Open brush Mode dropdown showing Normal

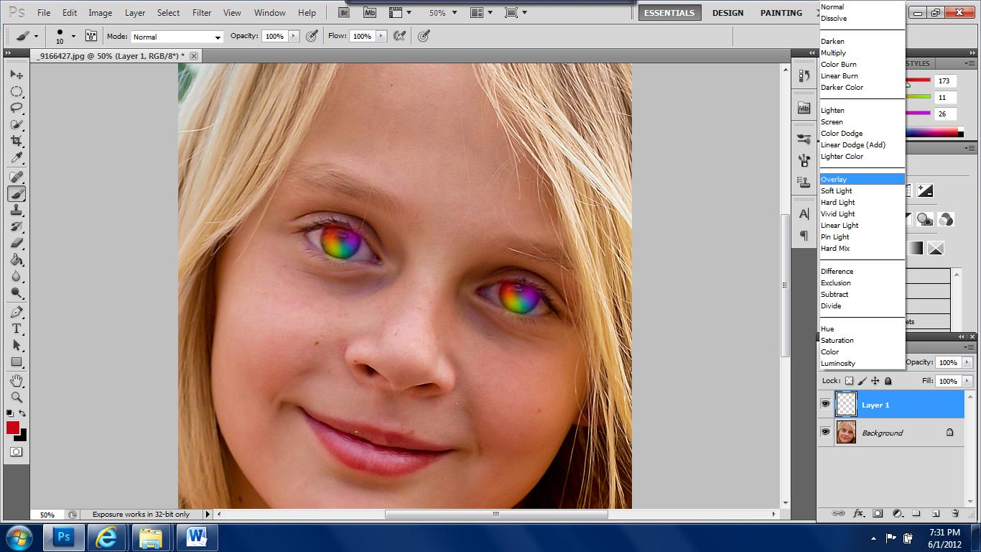pyautogui.click(x=177, y=37)
